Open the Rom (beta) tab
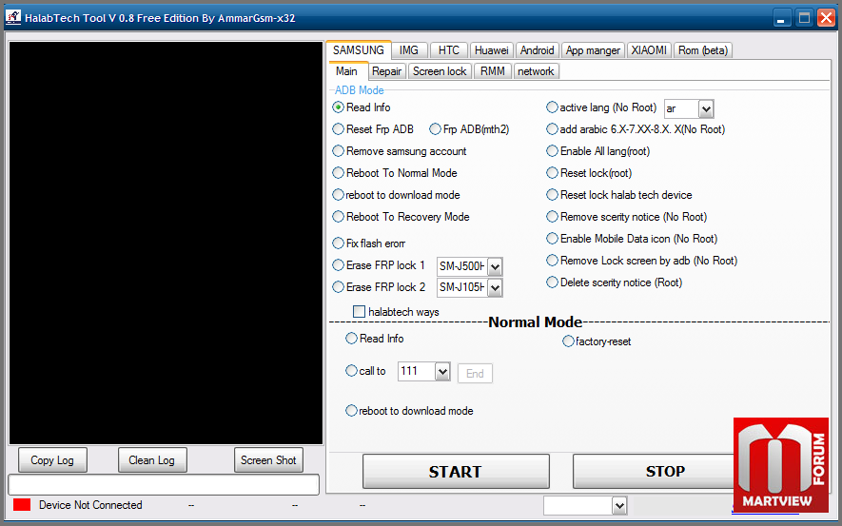Viewport: 842px width, 526px height. [703, 50]
